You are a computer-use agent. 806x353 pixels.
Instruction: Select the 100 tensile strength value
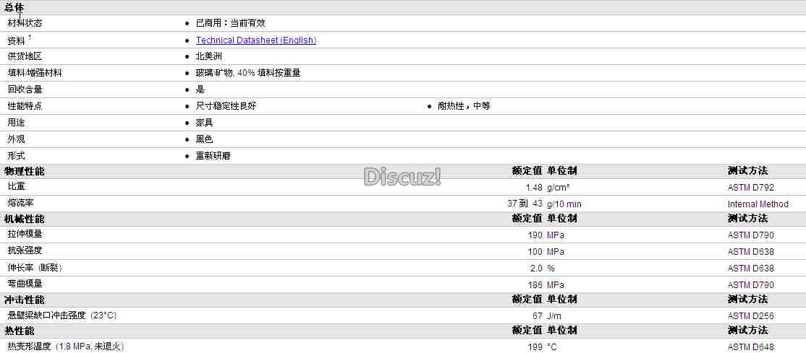[535, 252]
